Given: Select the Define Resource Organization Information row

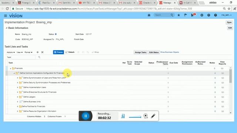Looking at the screenshot, I should point(117,111).
